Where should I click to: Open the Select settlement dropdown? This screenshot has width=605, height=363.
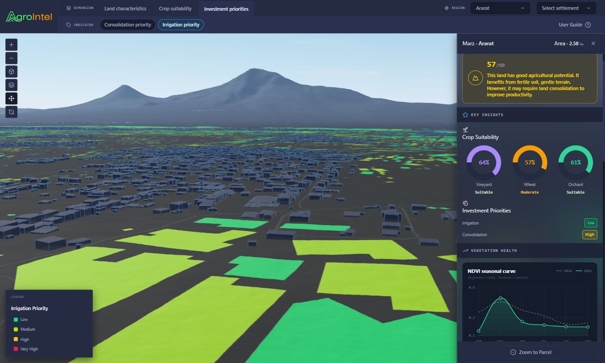pos(566,8)
